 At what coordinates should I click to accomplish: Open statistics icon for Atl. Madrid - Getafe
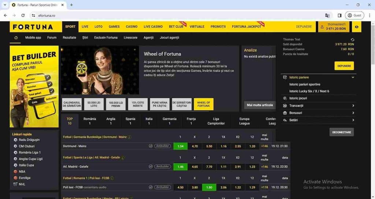[151, 166]
